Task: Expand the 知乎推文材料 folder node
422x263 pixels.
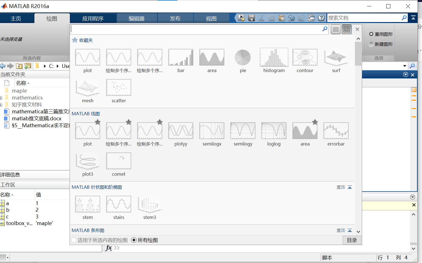Action: point(1,105)
